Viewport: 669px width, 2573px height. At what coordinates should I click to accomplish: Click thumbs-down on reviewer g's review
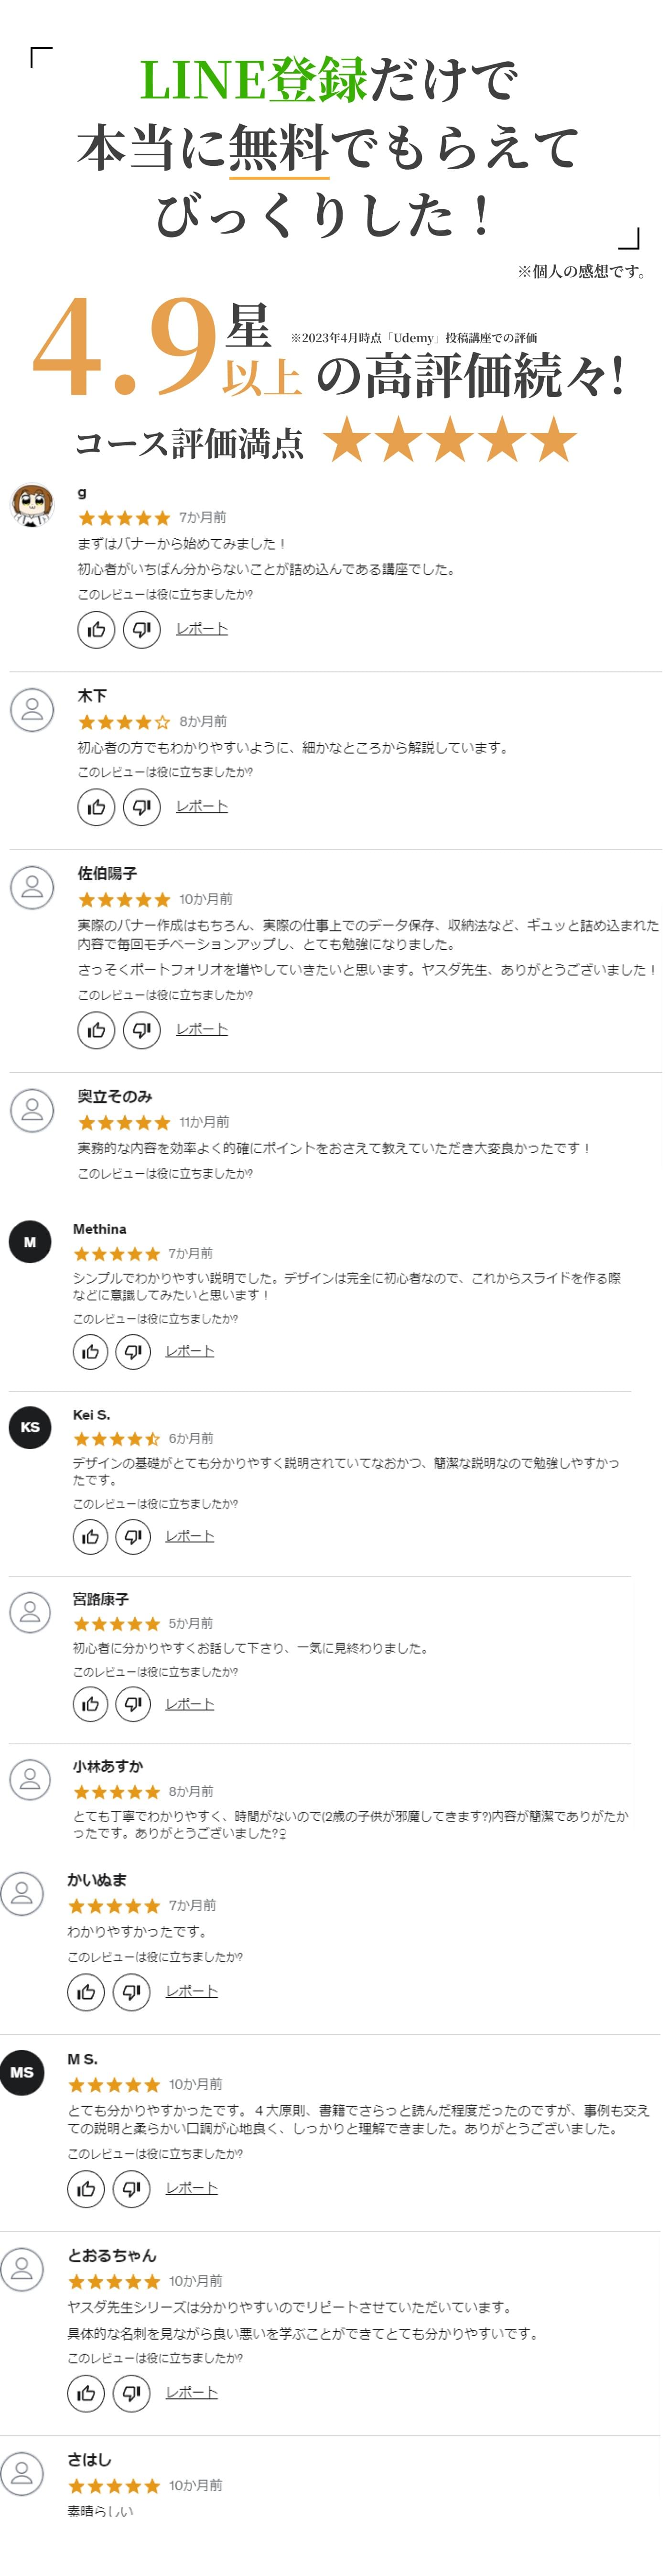(x=142, y=629)
